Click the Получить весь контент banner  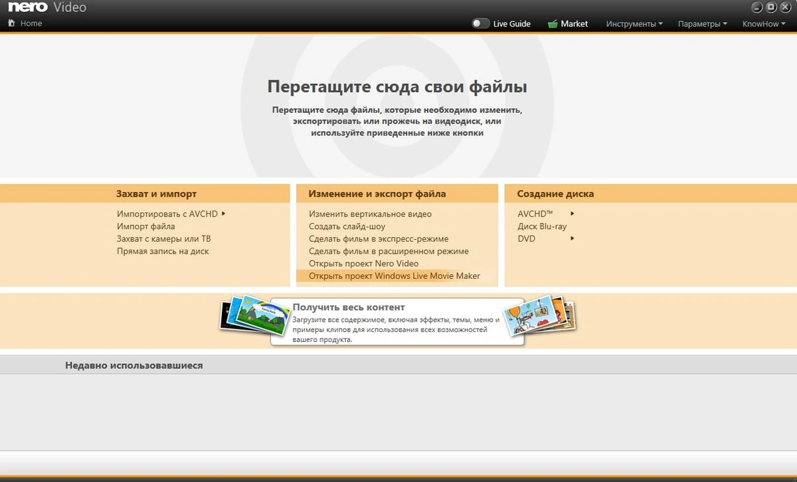(x=397, y=321)
